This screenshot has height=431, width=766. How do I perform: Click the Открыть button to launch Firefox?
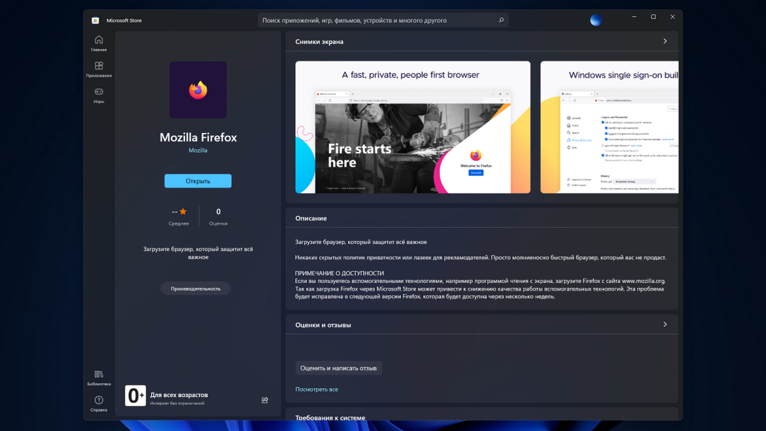[198, 181]
